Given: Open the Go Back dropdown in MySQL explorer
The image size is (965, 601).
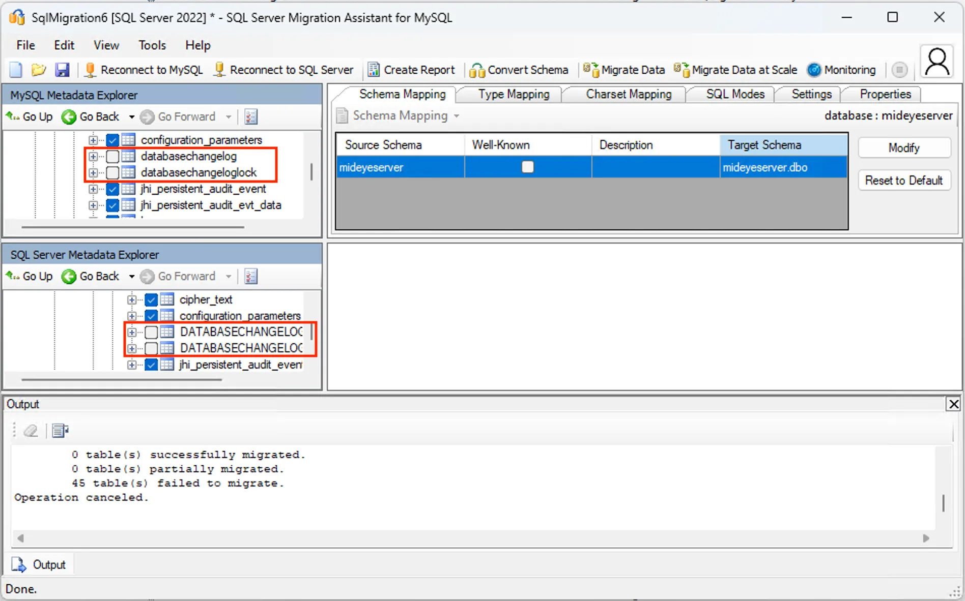Looking at the screenshot, I should 131,116.
